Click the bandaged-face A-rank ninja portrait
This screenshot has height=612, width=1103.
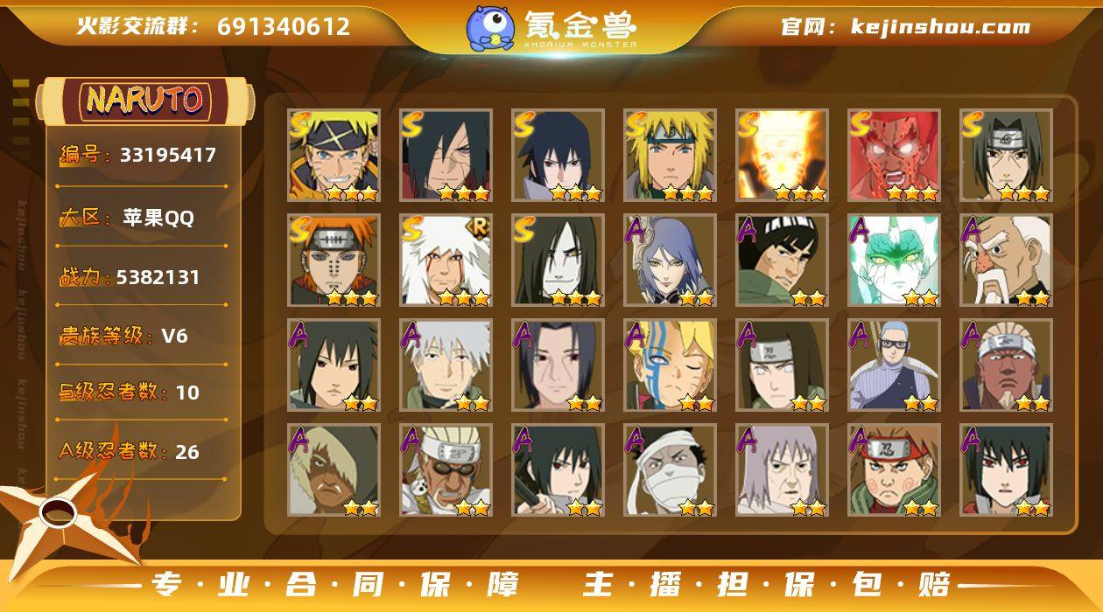[670, 469]
